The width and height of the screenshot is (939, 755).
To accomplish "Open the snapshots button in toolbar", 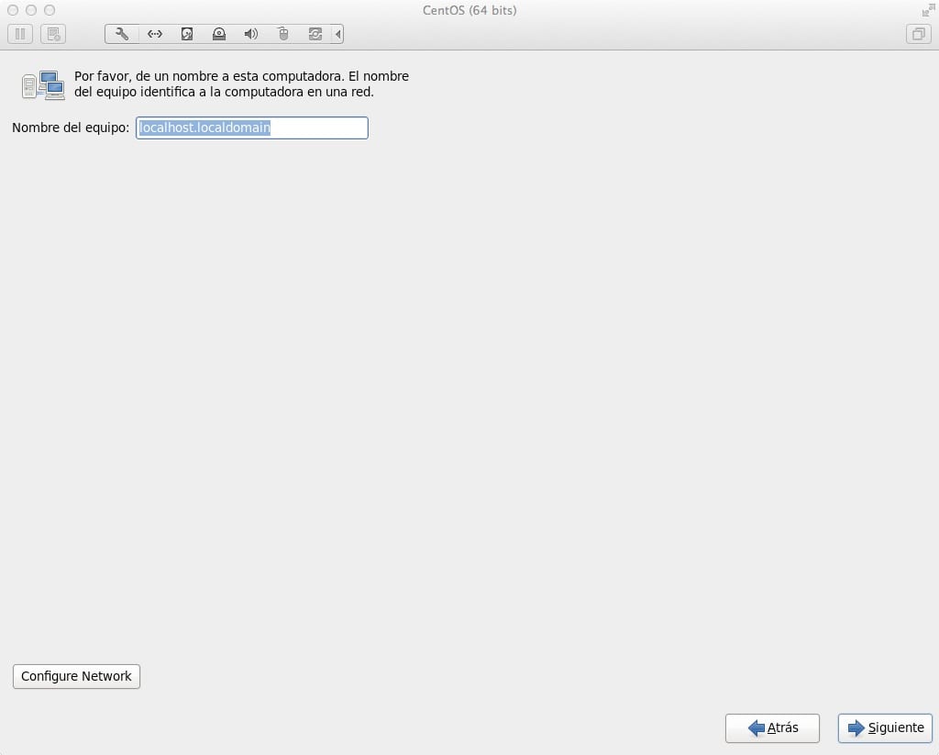I will [x=53, y=35].
